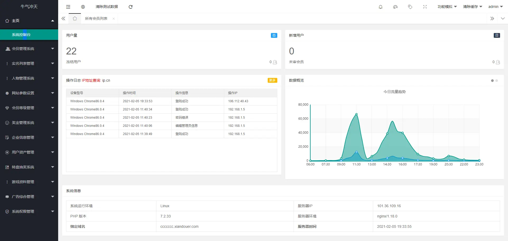Open the 清除缓存 dropdown

(x=472, y=7)
